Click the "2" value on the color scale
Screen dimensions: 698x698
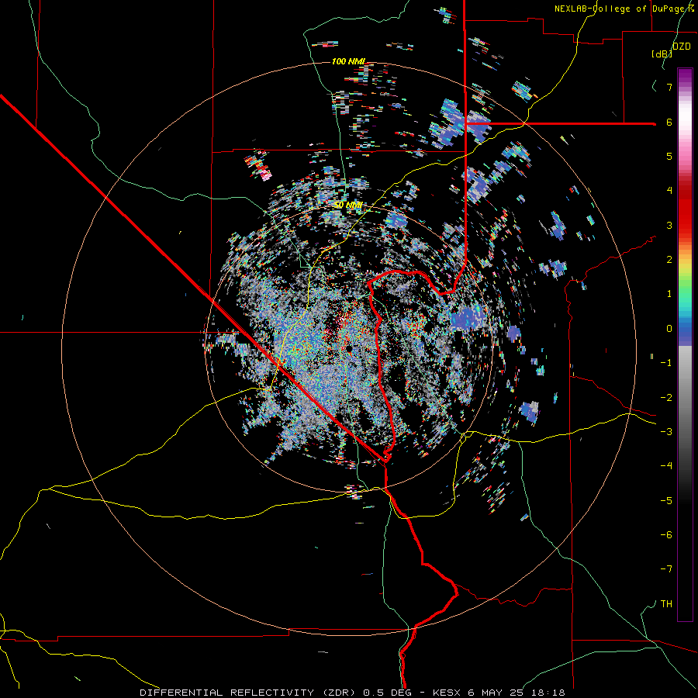tap(669, 260)
